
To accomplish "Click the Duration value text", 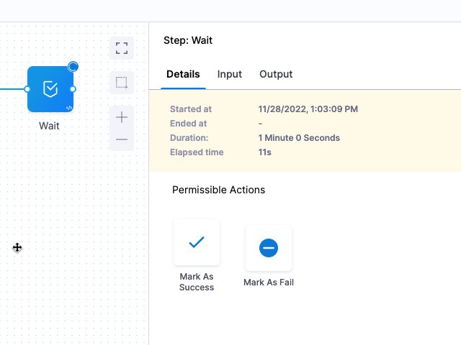I will point(298,138).
